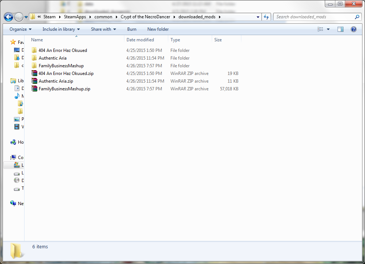The height and width of the screenshot is (264, 365).
Task: Open the Videos library film icon
Action: point(17,127)
